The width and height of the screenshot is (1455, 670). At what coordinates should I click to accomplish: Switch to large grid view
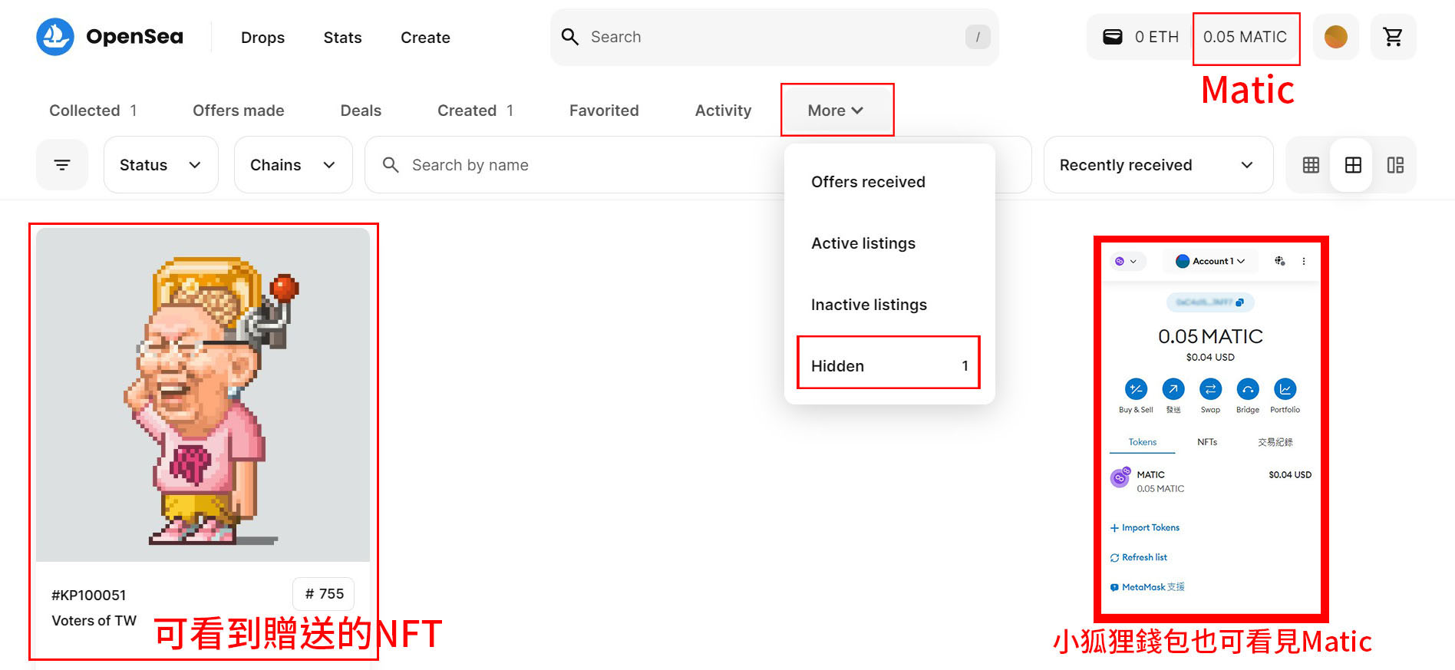[1353, 165]
